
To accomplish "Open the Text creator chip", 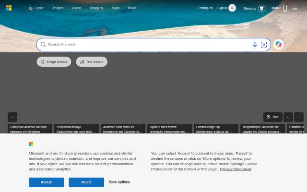I will point(92,62).
